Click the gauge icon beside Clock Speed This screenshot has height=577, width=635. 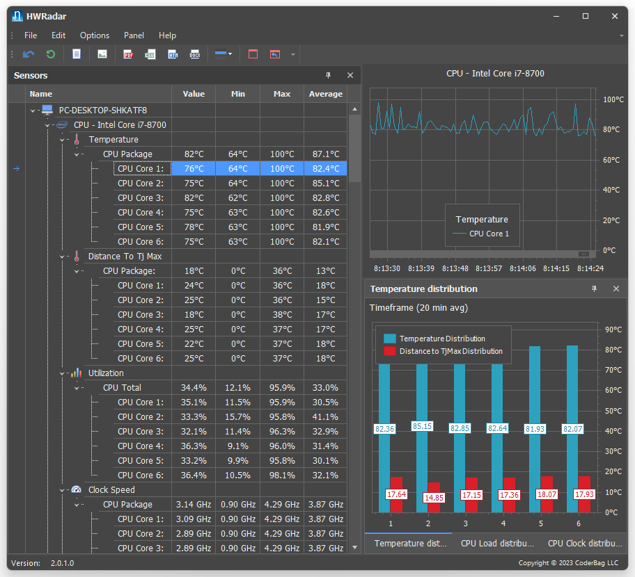(77, 489)
